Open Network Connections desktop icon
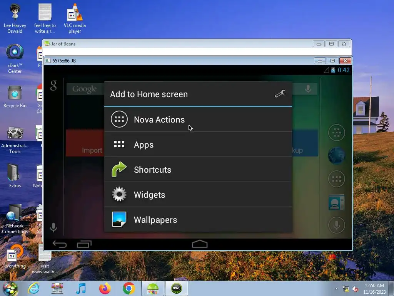The image size is (394, 296). click(15, 219)
